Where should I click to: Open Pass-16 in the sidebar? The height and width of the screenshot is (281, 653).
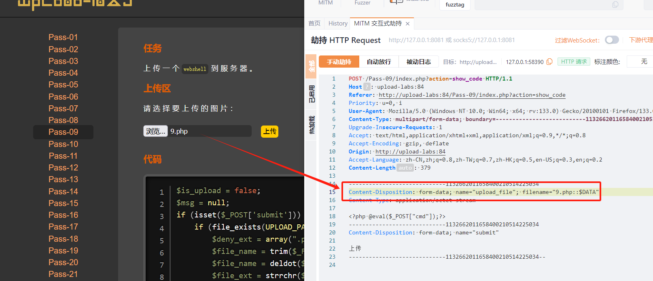coord(63,215)
